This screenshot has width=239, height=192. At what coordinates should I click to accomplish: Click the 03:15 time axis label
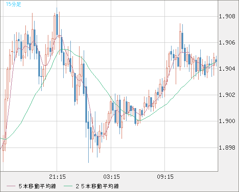coord(112,177)
